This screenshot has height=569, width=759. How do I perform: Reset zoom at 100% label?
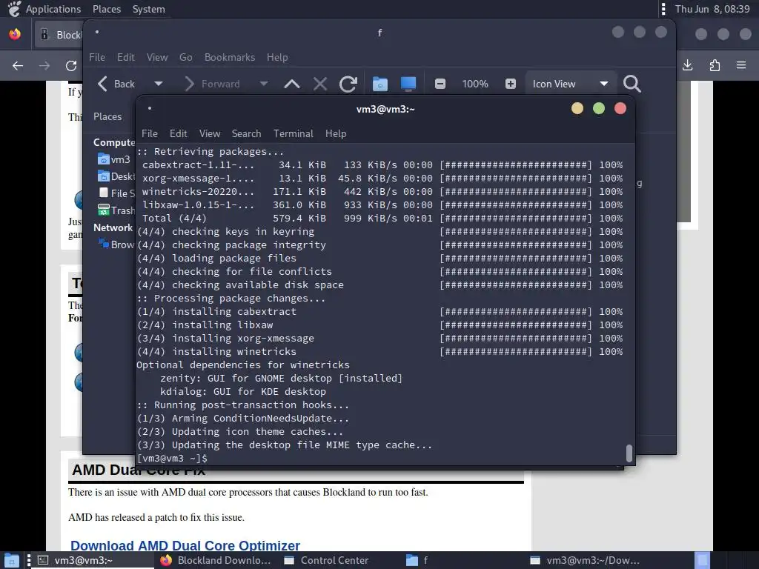475,84
